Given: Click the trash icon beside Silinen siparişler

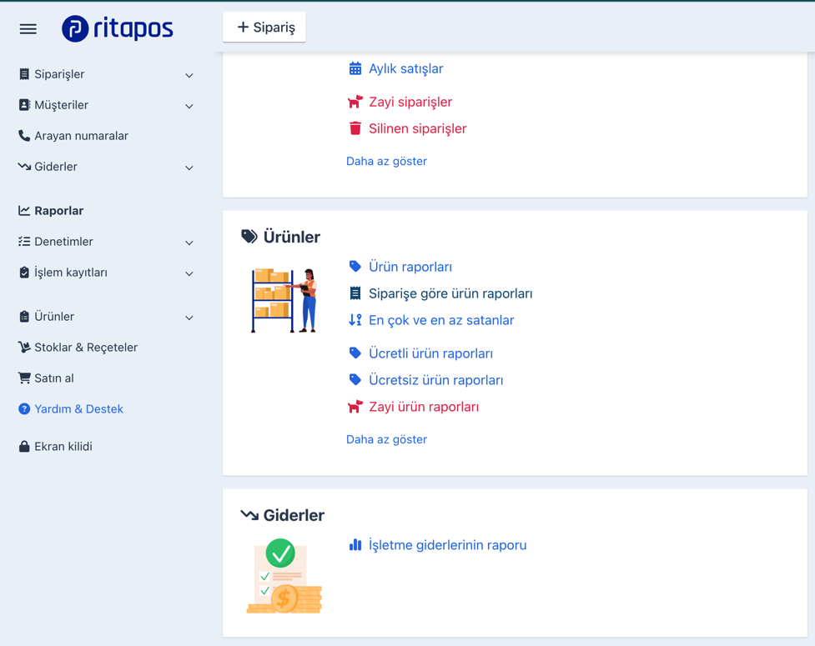Looking at the screenshot, I should click(355, 128).
